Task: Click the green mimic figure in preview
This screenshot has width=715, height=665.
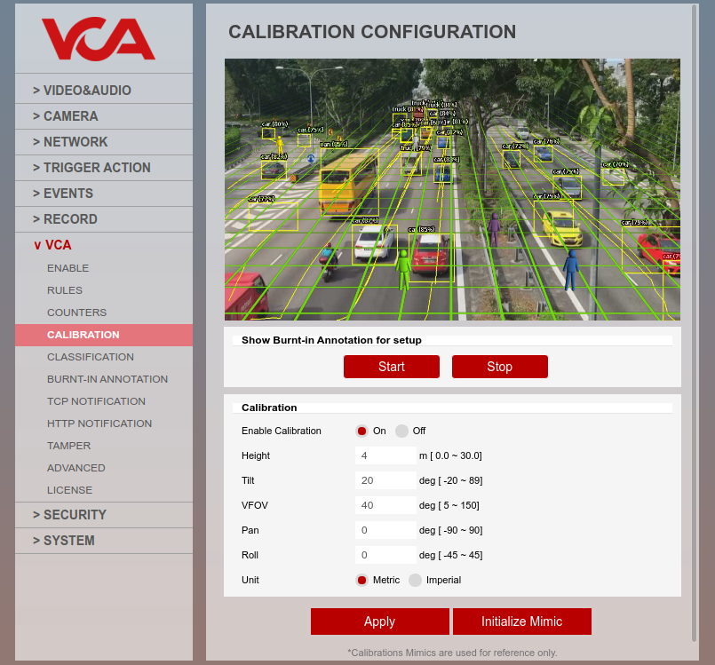Action: click(x=403, y=269)
